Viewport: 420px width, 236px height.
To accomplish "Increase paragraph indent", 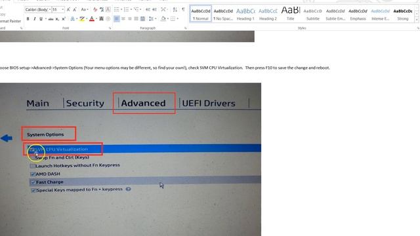I will 154,10.
